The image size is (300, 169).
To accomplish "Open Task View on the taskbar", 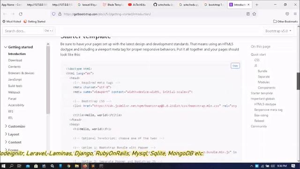I will [19, 166].
